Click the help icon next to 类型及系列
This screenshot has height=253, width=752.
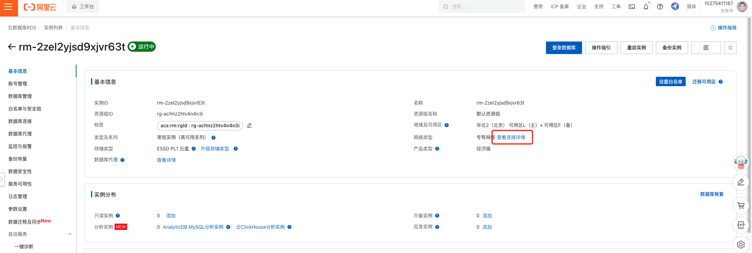[x=214, y=138]
